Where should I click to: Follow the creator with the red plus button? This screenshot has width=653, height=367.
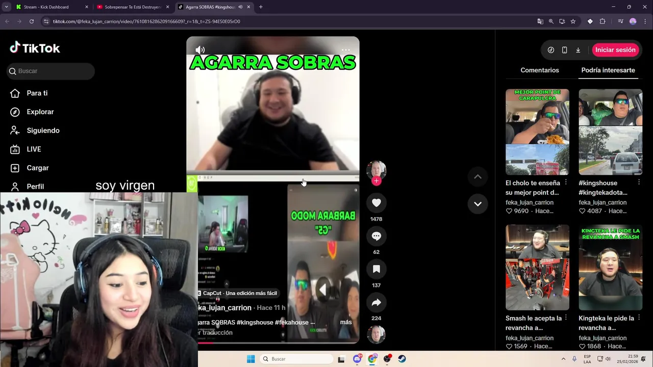(376, 181)
